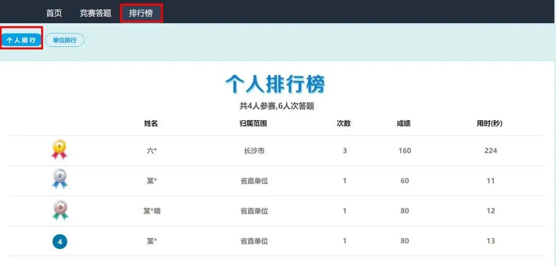Viewport: 556px width, 266px height.
Task: Click the 归属范围 column header
Action: tap(253, 124)
